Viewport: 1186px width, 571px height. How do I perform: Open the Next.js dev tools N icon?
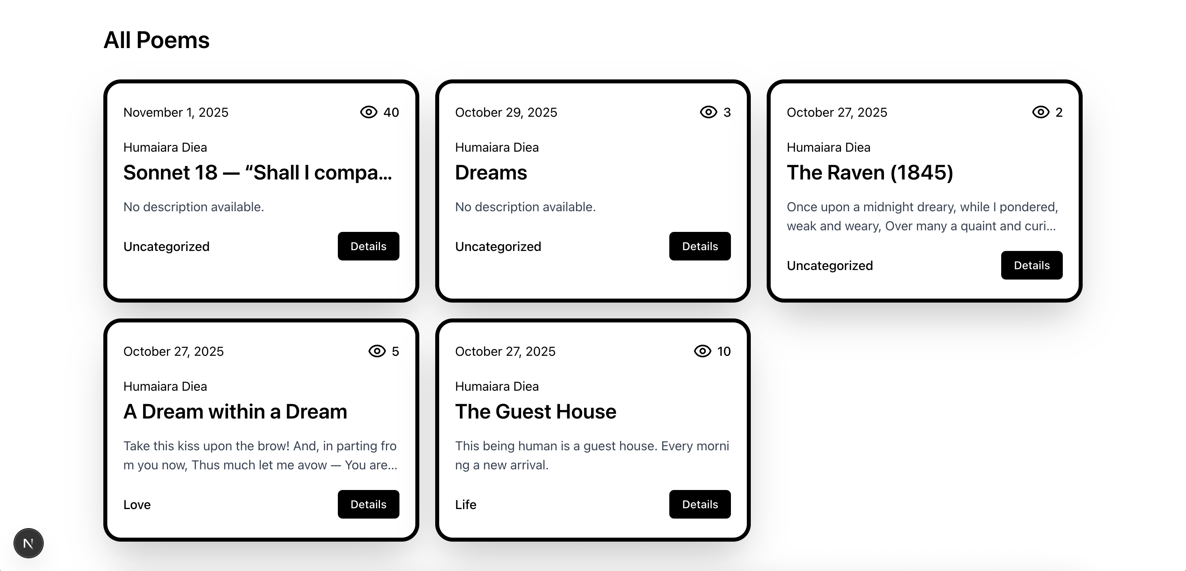(29, 543)
